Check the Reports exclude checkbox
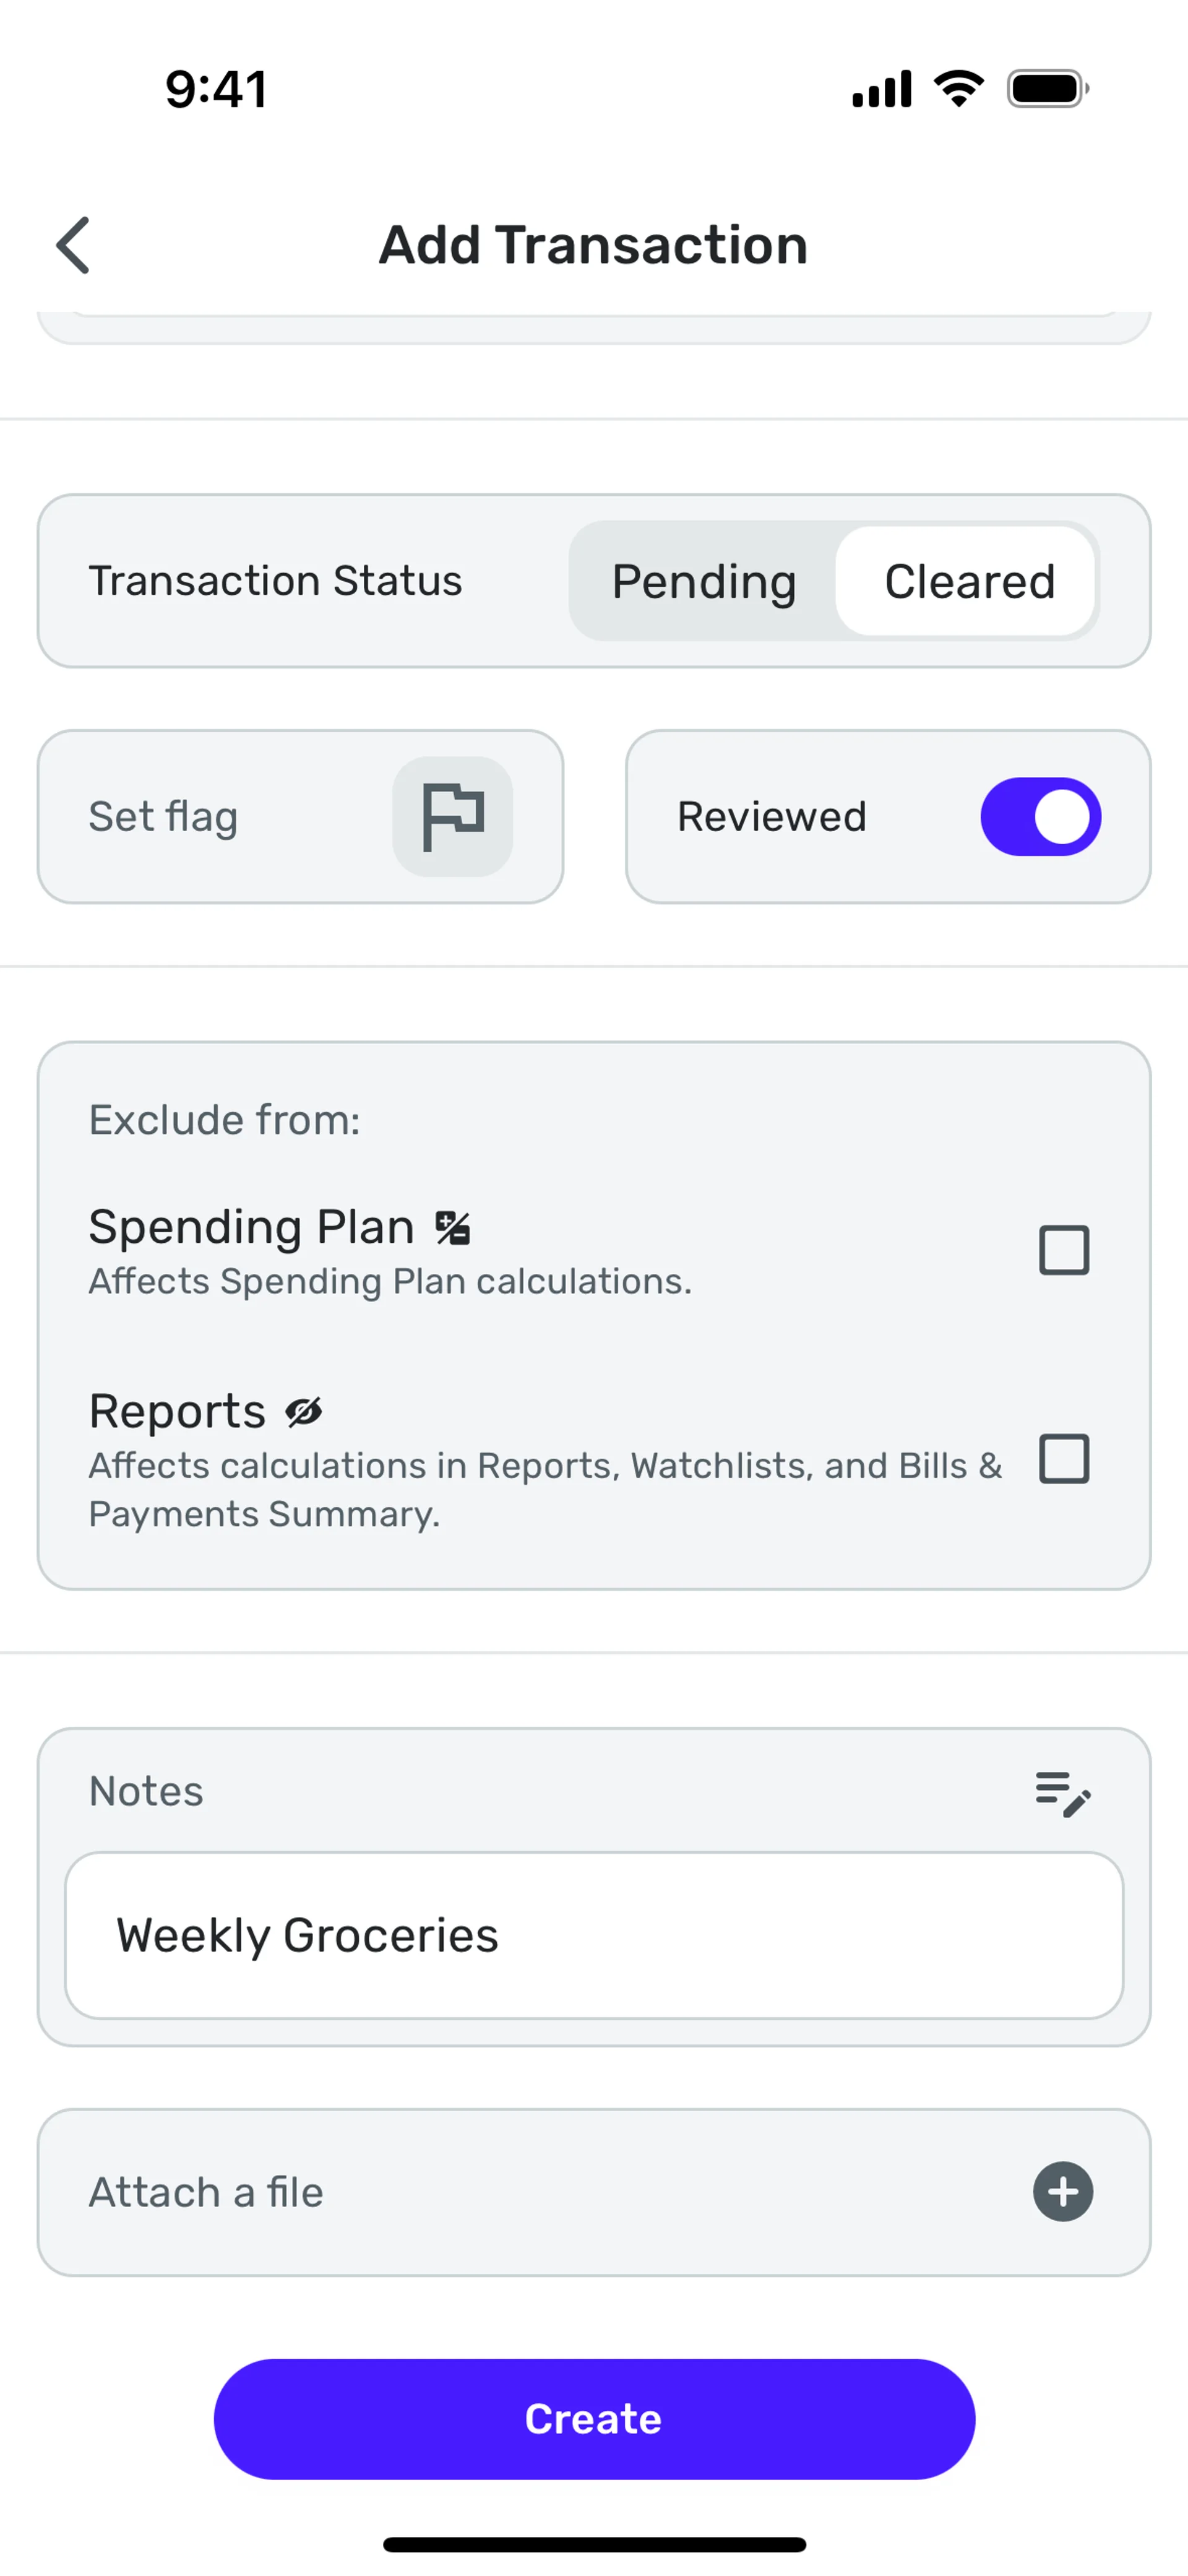Viewport: 1188px width, 2576px height. (x=1064, y=1459)
